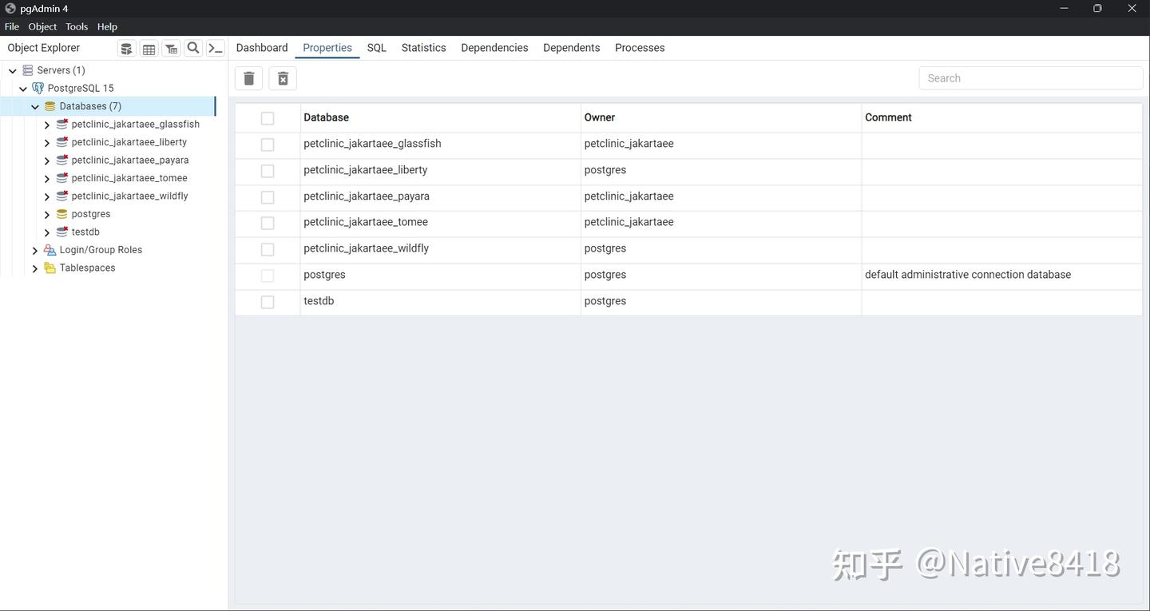This screenshot has width=1150, height=611.
Task: Switch to the SQL tab
Action: point(377,48)
